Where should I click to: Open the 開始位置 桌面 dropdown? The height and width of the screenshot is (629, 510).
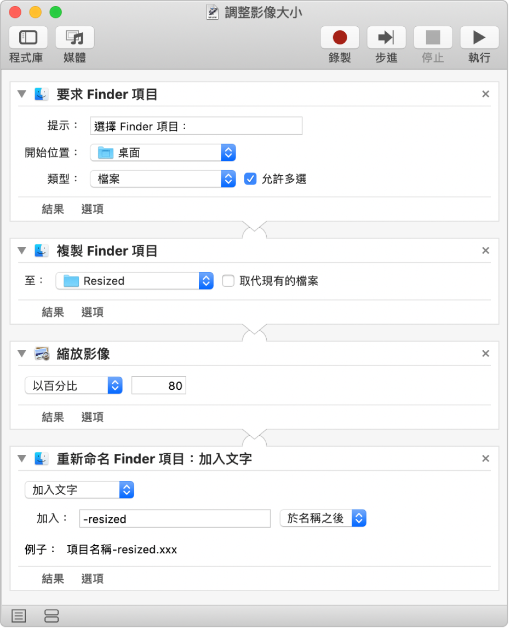tap(163, 153)
